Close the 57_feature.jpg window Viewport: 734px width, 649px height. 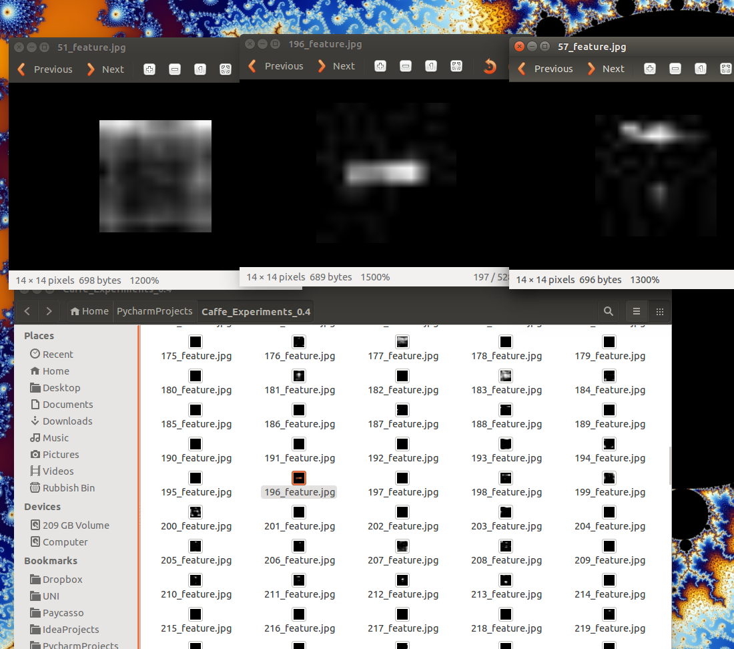tap(519, 46)
